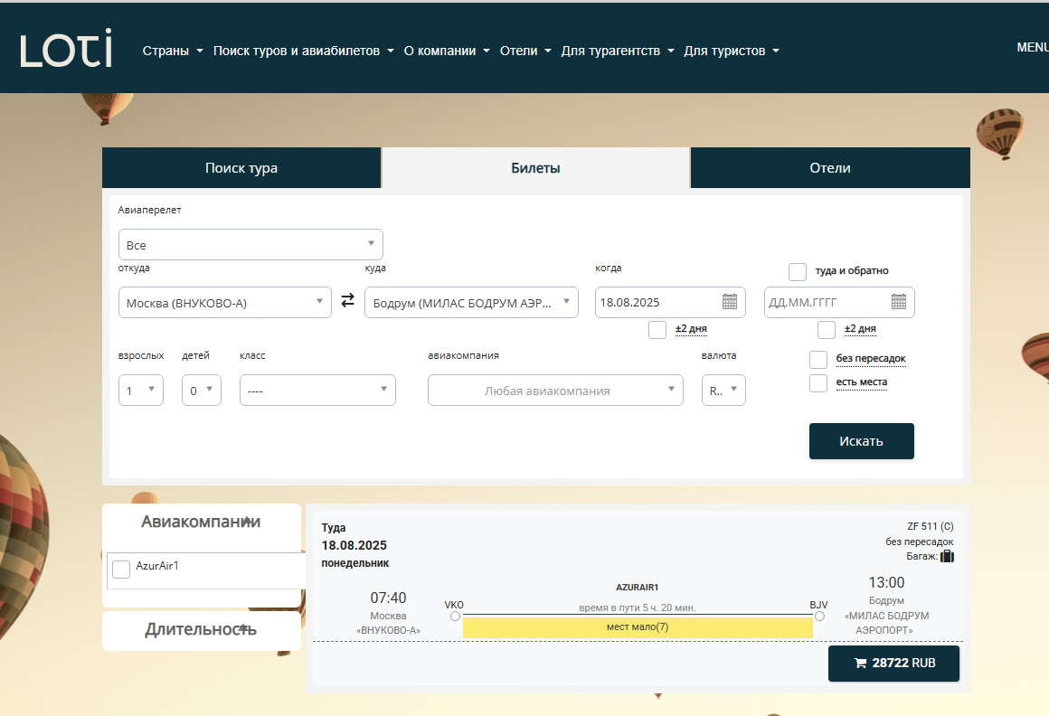Click the result's без пересадок label

coord(919,542)
